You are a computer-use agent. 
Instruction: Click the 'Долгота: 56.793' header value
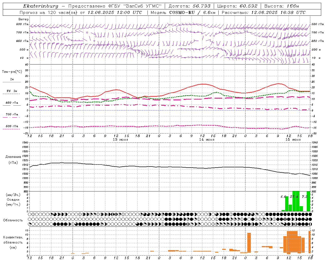coord(189,6)
